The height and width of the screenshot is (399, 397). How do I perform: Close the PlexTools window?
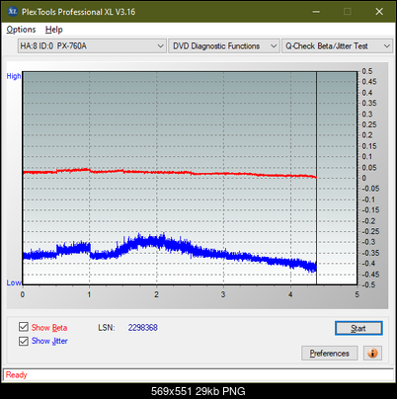tap(379, 12)
